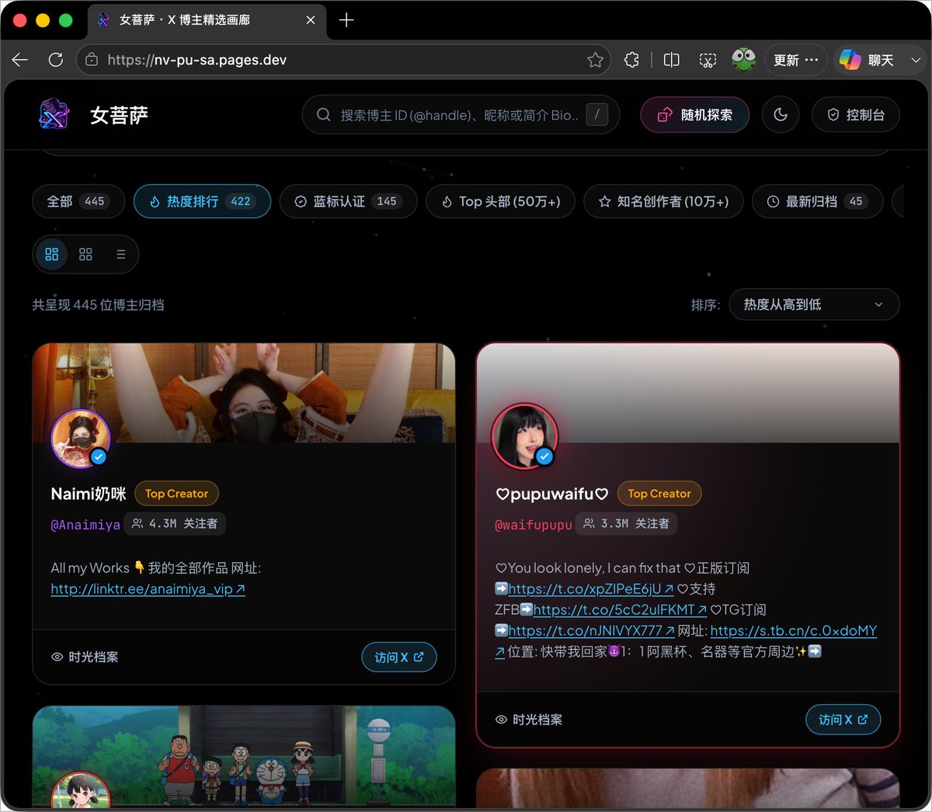Open split screen view icon

pos(672,60)
